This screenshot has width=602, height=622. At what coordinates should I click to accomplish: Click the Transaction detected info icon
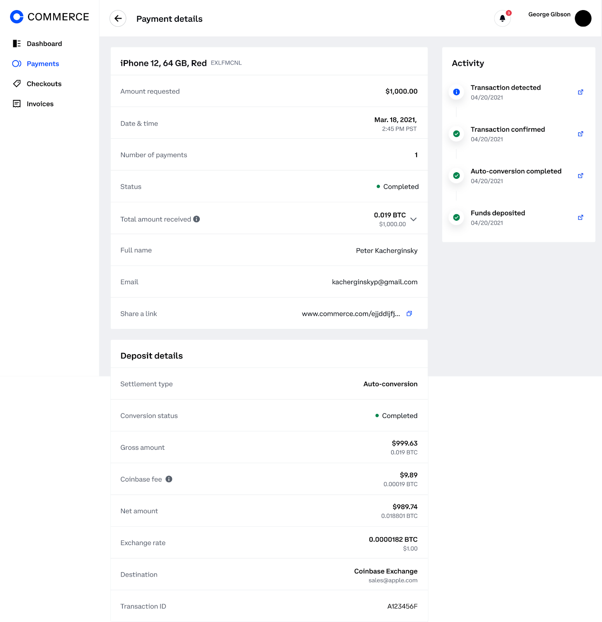[457, 92]
